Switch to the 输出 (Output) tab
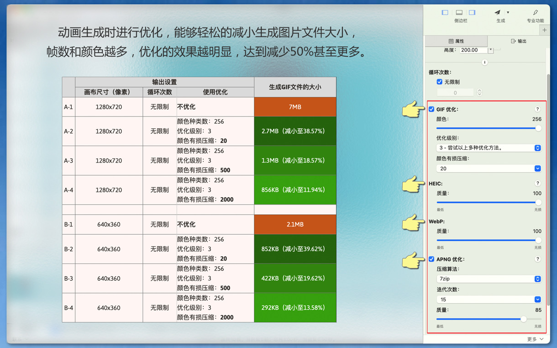Image resolution: width=557 pixels, height=348 pixels. 518,41
